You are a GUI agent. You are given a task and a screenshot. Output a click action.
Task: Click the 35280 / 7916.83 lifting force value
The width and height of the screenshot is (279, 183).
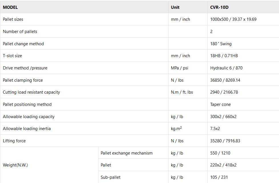click(x=225, y=141)
